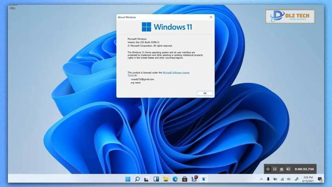Open the clock showing 3:05 PM

point(308,179)
